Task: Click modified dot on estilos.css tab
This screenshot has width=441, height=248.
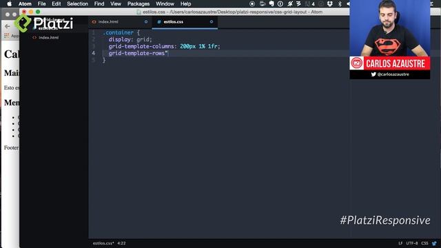Action: [212, 21]
